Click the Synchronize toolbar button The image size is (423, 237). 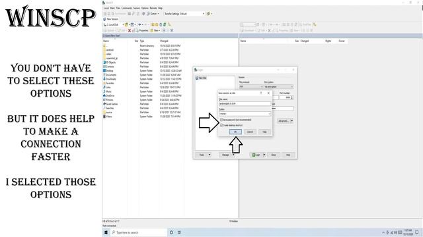[x=119, y=13]
